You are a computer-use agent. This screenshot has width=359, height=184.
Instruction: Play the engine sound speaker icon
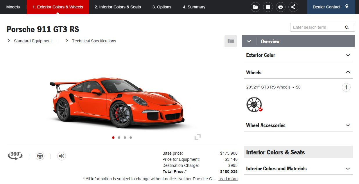[x=62, y=156]
